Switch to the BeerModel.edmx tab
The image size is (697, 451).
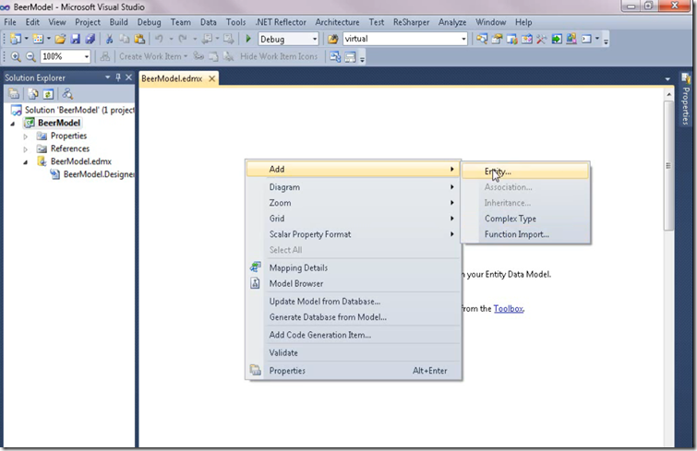point(172,78)
